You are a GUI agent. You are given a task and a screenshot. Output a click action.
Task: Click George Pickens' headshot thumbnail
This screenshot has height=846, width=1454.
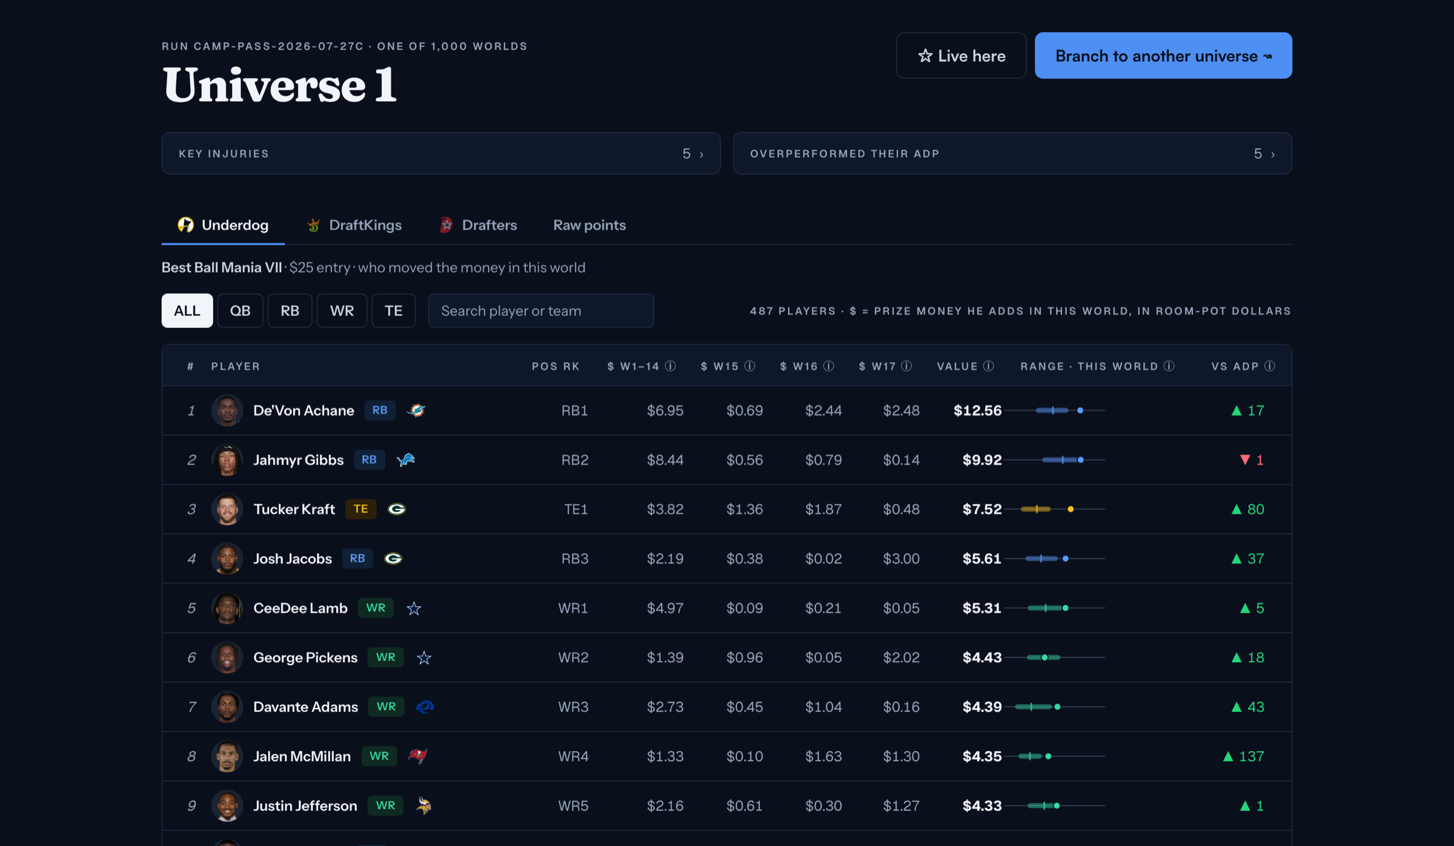point(227,658)
